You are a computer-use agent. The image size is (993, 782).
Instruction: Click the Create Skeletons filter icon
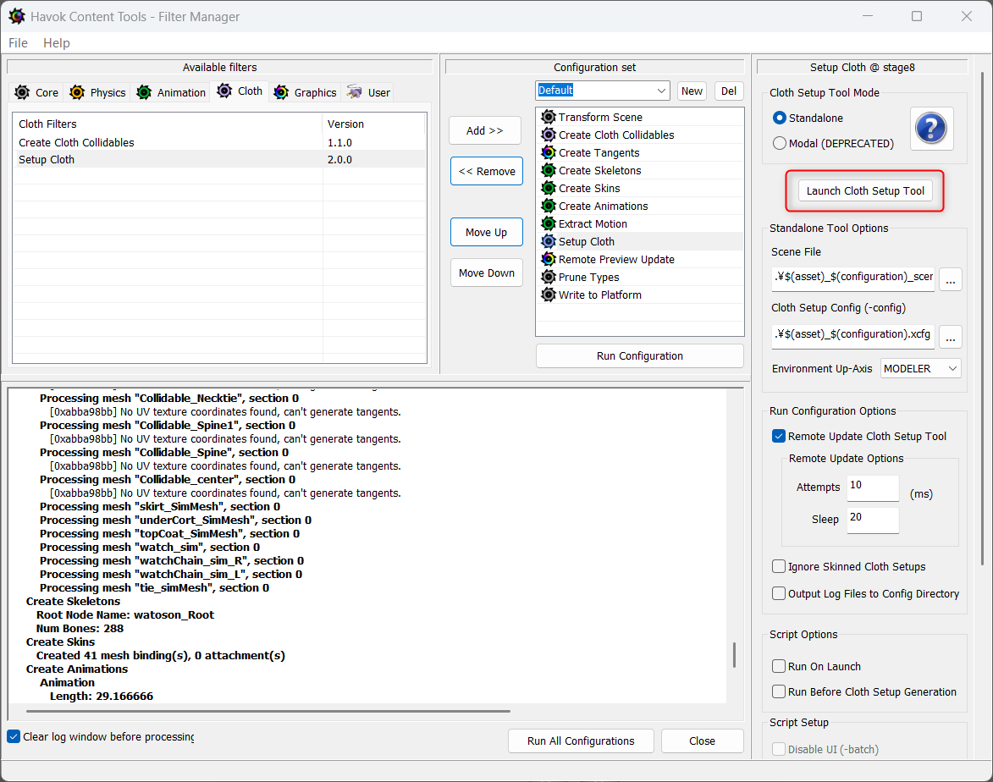[x=549, y=170]
